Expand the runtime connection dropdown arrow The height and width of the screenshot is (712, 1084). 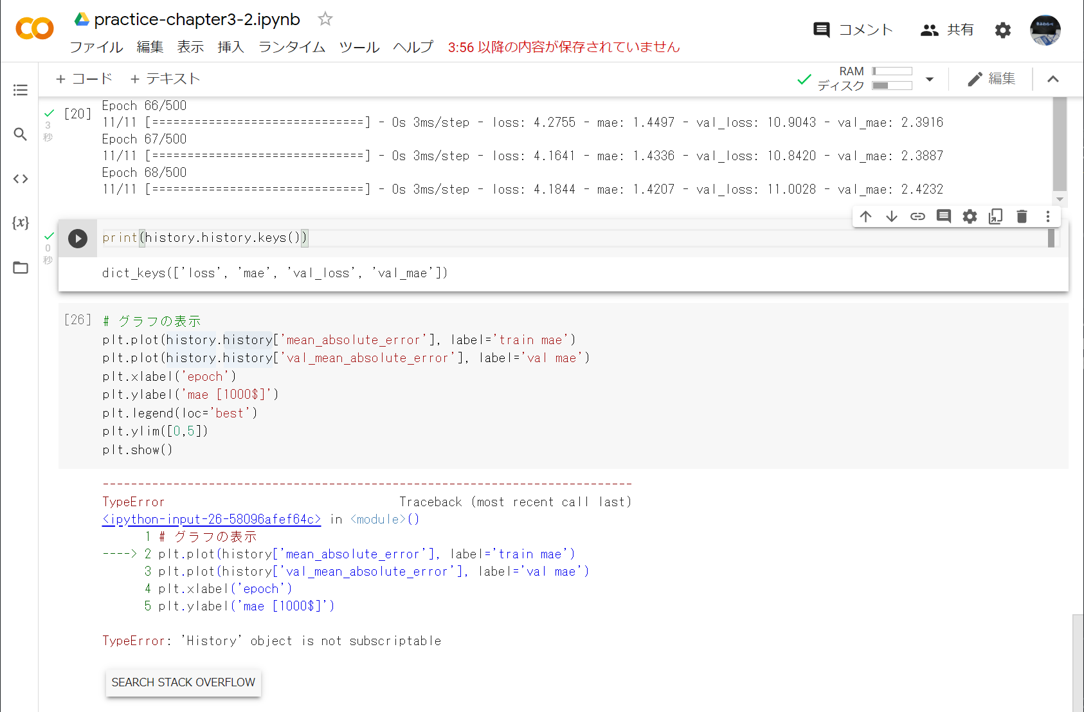tap(930, 79)
